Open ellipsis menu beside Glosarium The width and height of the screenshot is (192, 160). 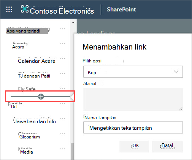(x=63, y=134)
